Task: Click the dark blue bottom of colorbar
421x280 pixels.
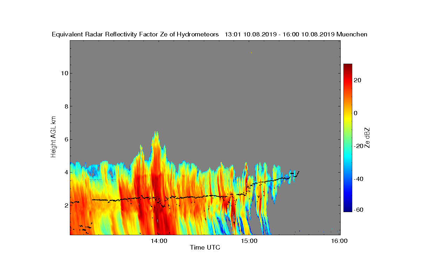Action: (348, 209)
